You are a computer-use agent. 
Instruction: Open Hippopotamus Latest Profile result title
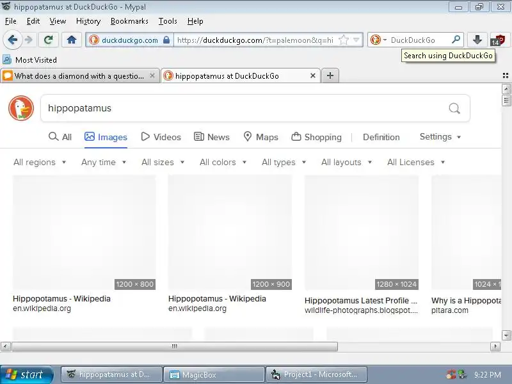(361, 300)
